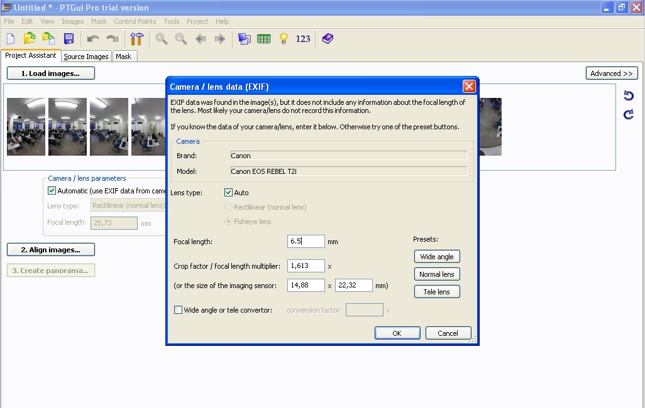Click the New project icon

tap(11, 39)
